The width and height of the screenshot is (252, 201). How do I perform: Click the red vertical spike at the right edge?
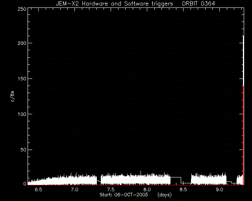(x=243, y=135)
